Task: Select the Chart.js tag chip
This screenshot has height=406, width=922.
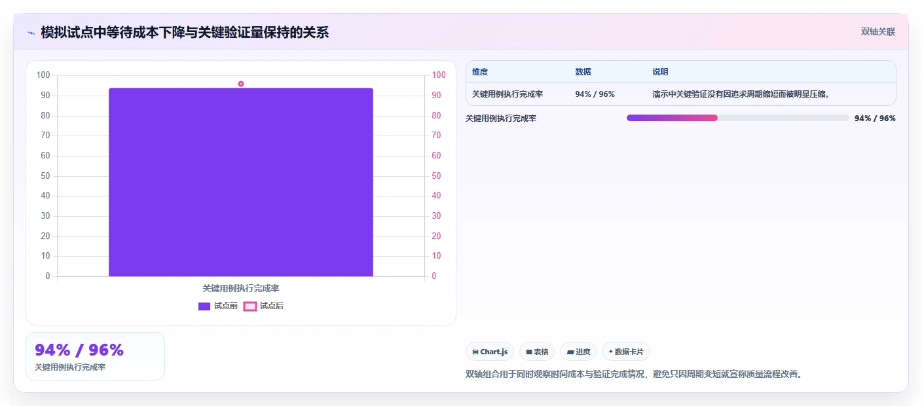Action: [490, 352]
